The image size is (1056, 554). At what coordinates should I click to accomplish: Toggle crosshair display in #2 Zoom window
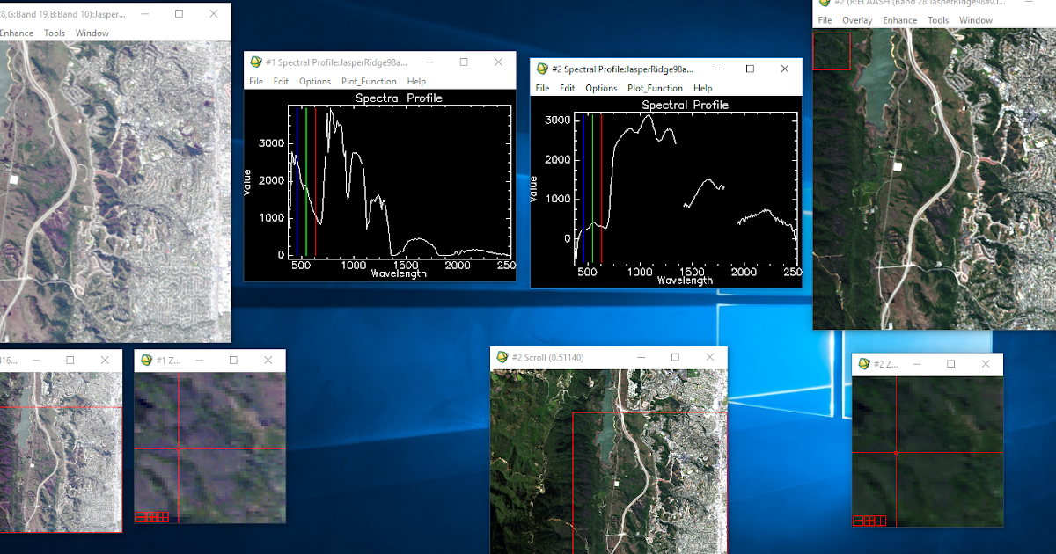pyautogui.click(x=880, y=521)
